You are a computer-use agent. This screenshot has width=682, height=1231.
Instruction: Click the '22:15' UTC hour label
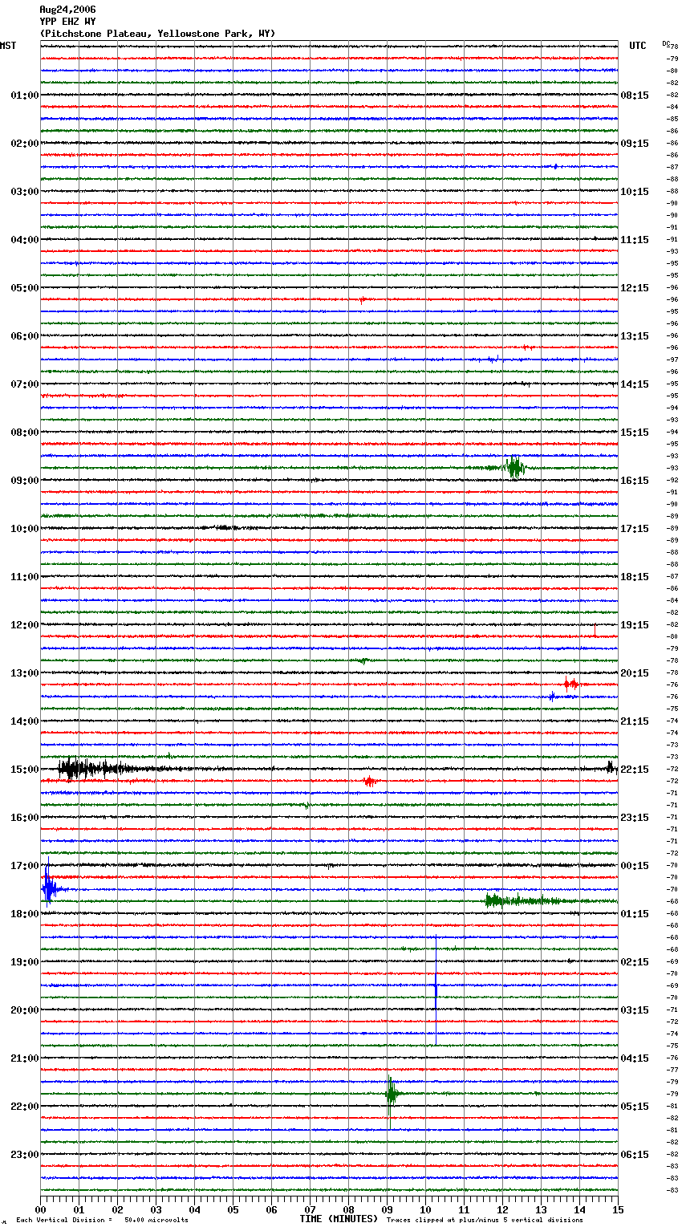pos(635,770)
